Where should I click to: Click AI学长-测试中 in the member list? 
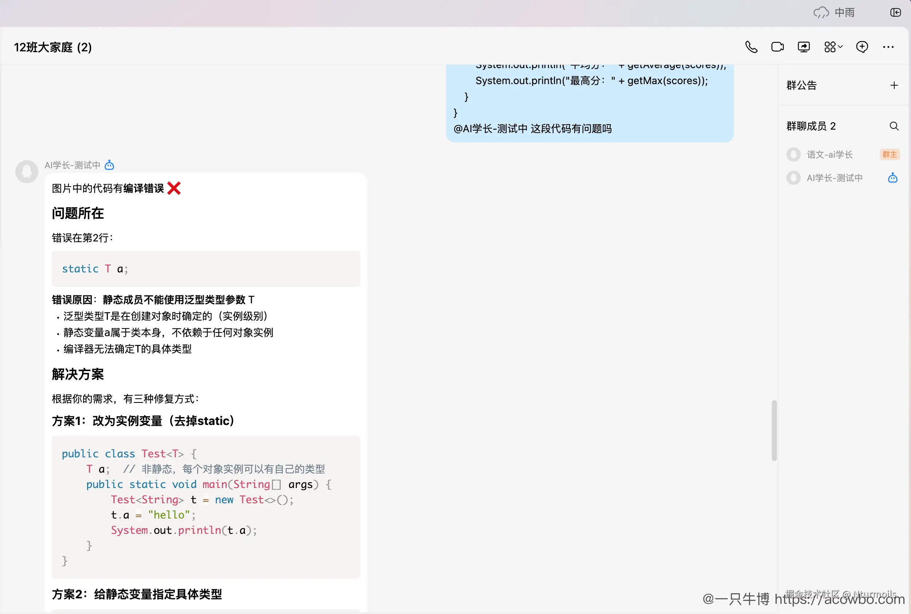tap(834, 178)
